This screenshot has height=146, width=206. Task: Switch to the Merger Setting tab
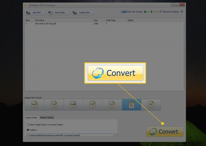pyautogui.click(x=47, y=117)
